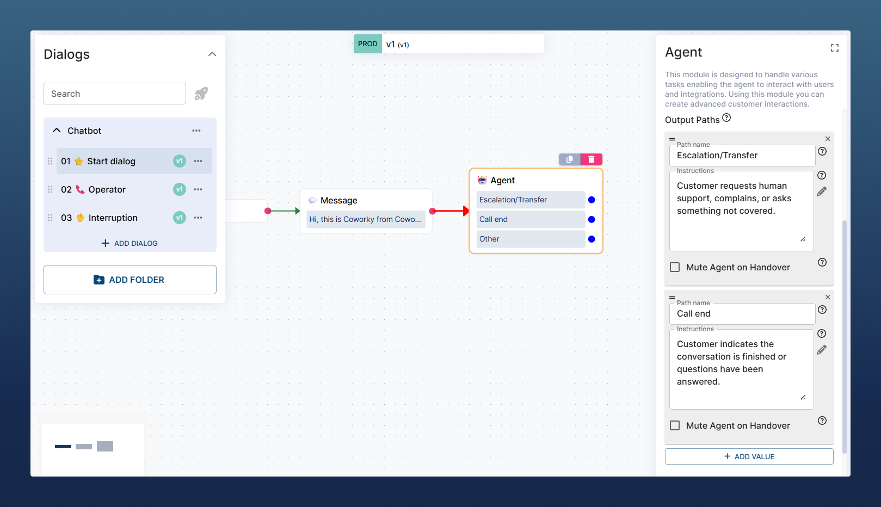
Task: Enable Mute Agent on Handover for Escalation/Transfer
Action: pos(675,267)
